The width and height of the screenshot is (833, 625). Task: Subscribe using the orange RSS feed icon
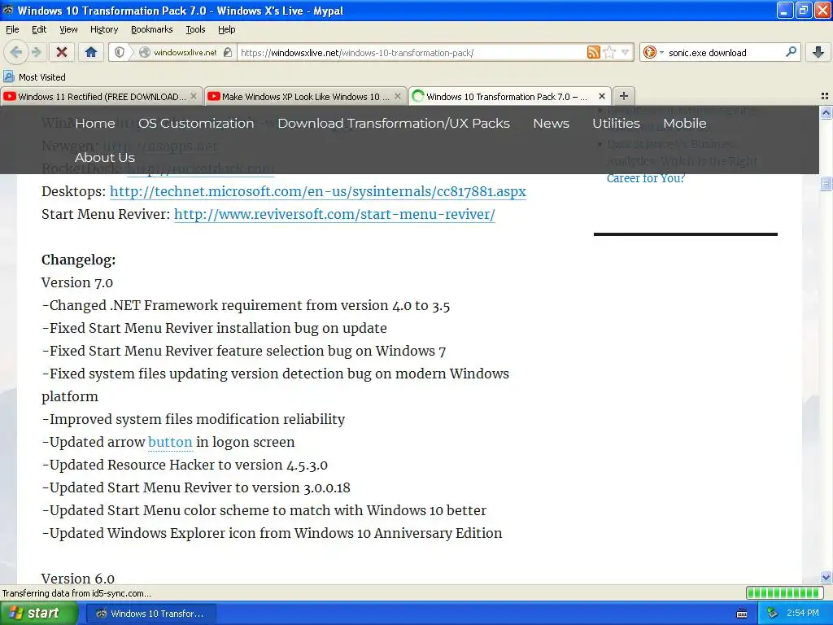pos(593,52)
